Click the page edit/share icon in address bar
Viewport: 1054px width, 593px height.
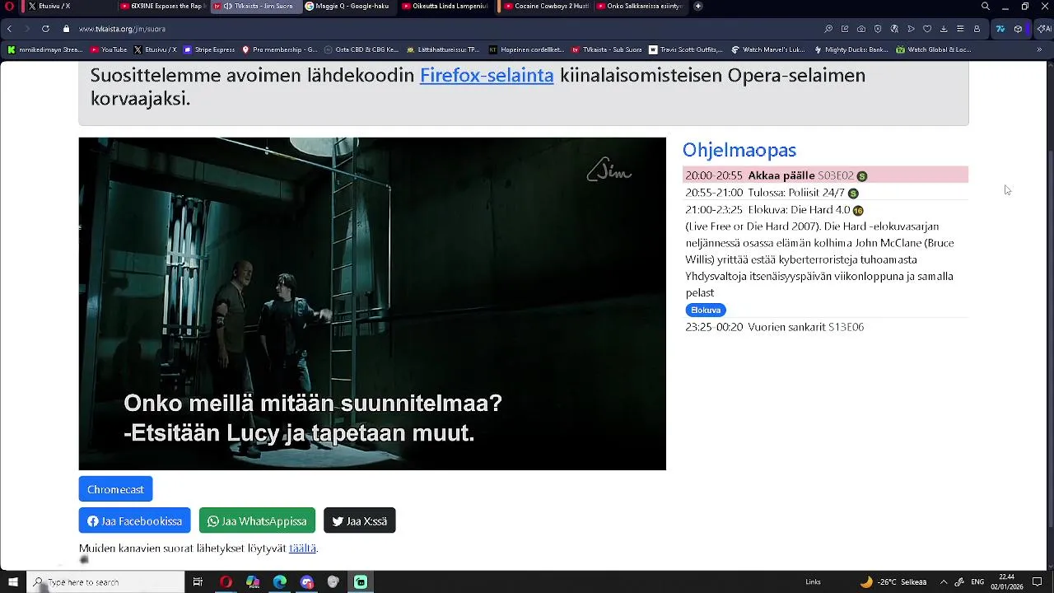click(845, 29)
